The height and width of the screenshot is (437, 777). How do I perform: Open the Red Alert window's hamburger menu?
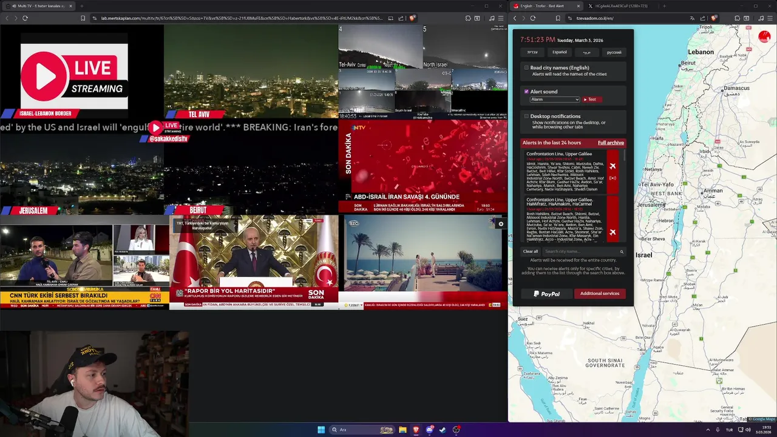point(769,18)
